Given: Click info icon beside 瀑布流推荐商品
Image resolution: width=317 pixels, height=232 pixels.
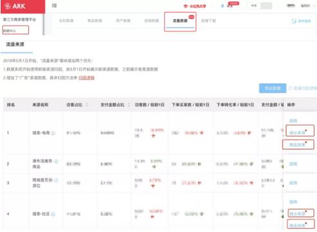Looking at the screenshot, I should tap(56, 161).
